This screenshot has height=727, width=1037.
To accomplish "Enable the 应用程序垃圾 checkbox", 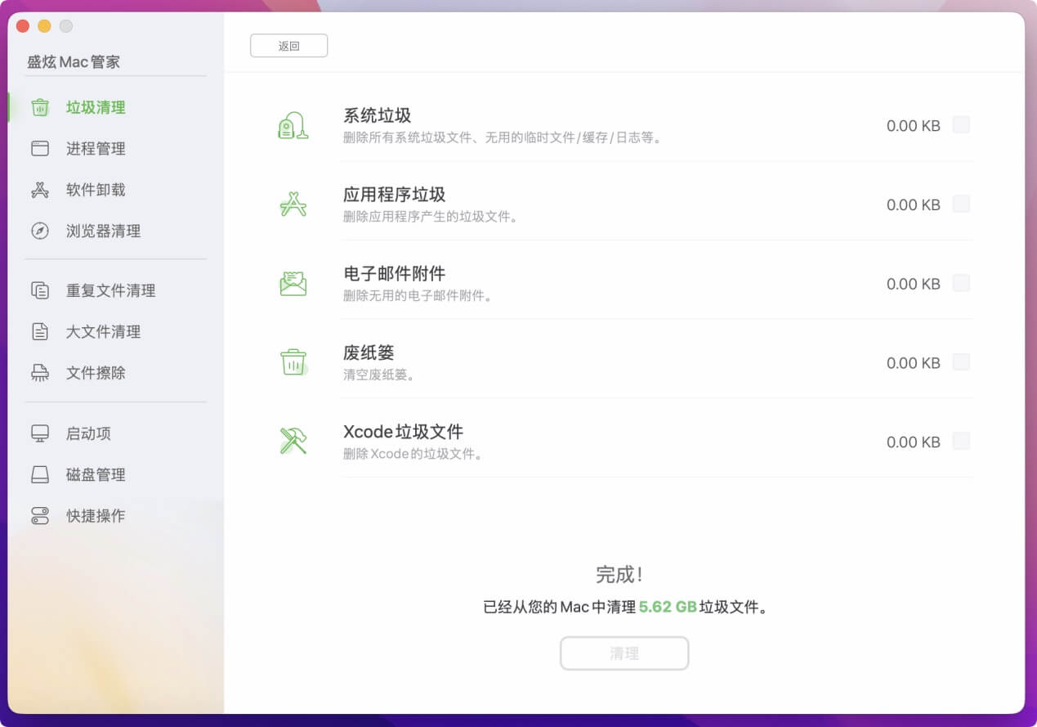I will point(961,204).
